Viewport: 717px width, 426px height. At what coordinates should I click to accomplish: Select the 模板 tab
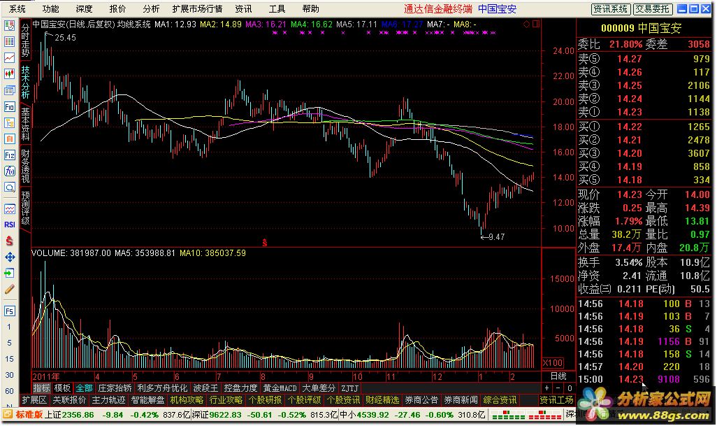point(62,388)
